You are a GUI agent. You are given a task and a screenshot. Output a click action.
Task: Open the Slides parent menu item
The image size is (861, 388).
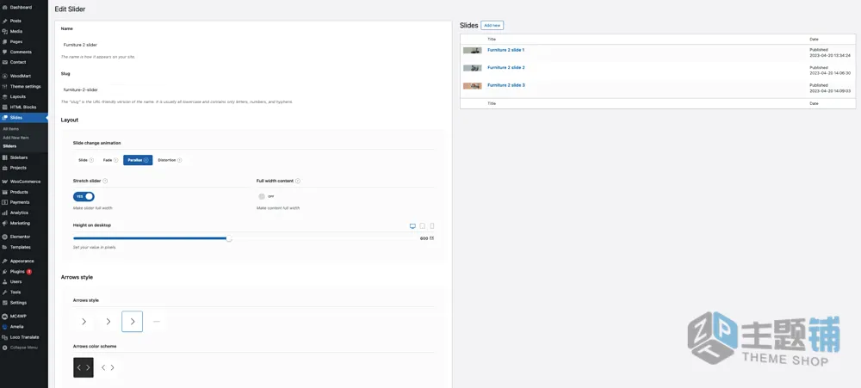23,118
